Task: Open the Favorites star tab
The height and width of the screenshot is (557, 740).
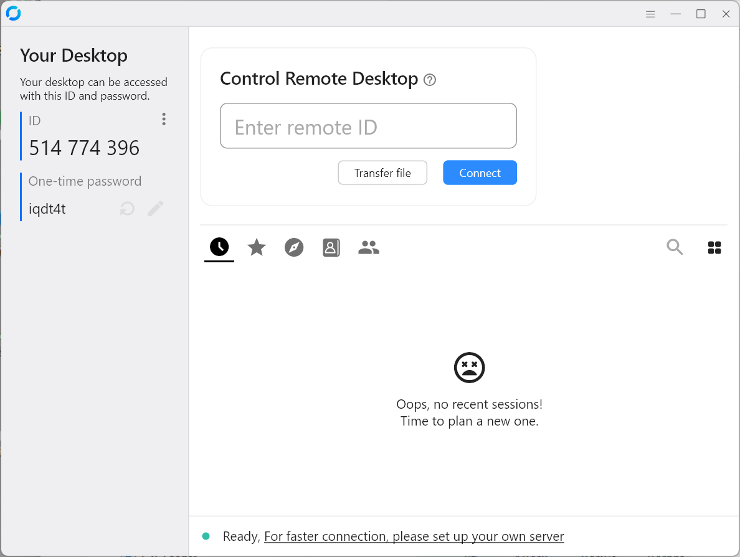Action: 257,247
